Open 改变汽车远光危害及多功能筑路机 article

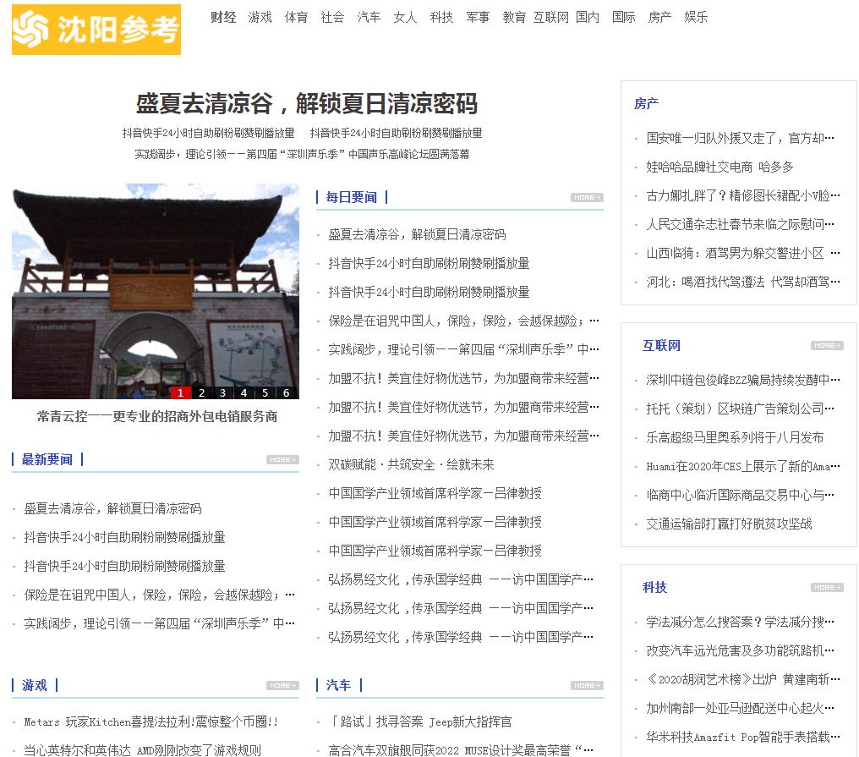pos(740,650)
